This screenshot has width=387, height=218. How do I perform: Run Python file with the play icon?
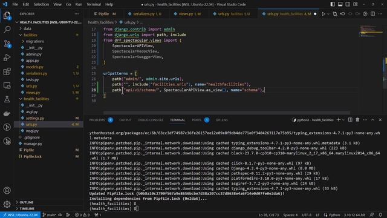323,14
